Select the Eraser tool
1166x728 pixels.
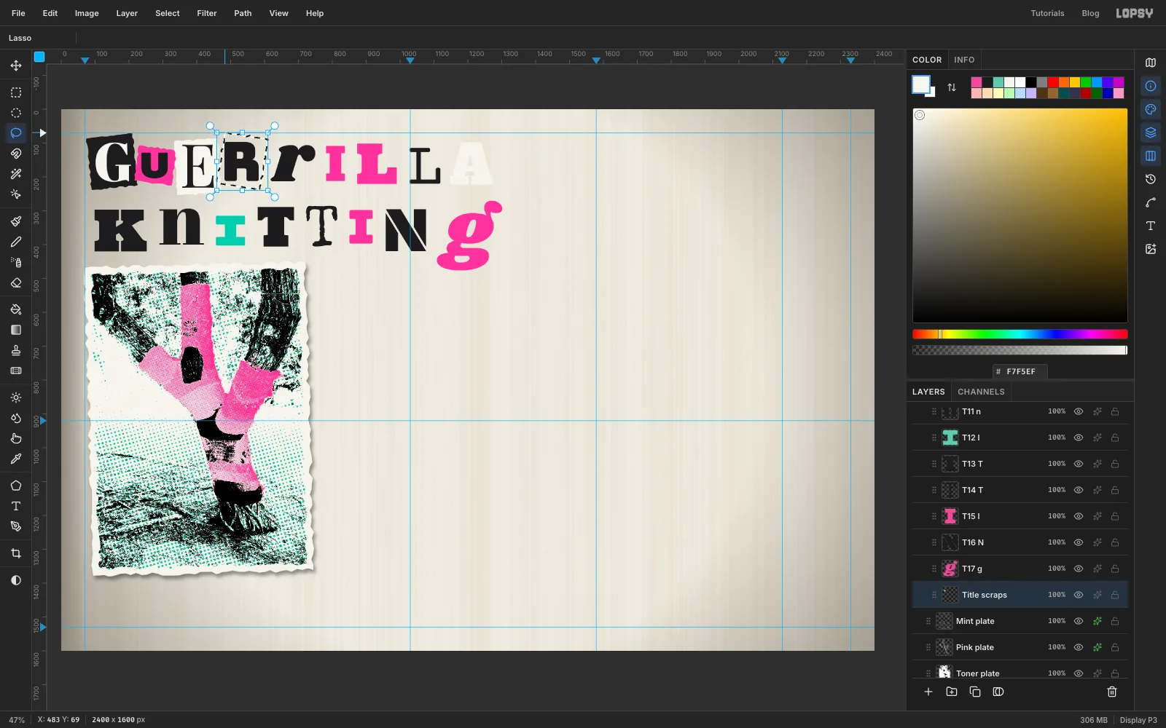point(16,282)
